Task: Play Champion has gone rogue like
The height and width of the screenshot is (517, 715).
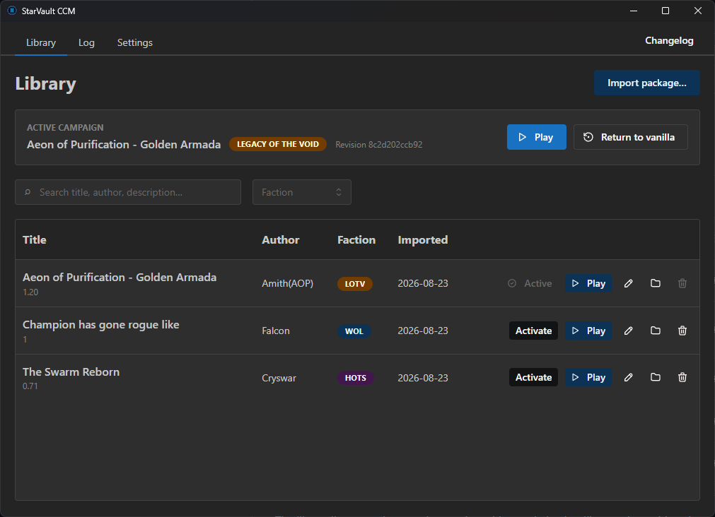Action: (x=588, y=331)
